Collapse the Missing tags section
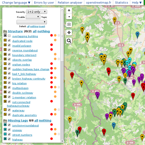 18,121
